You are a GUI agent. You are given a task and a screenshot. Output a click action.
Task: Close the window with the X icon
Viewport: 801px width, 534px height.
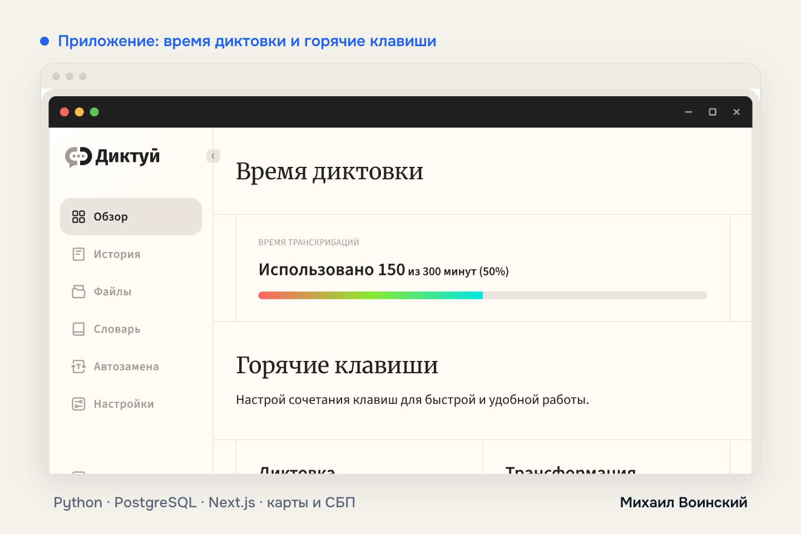click(736, 112)
